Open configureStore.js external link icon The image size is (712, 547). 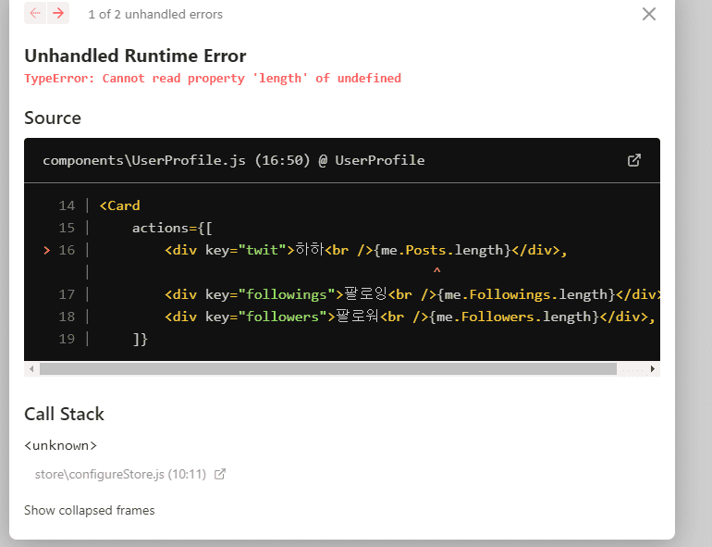pos(220,474)
